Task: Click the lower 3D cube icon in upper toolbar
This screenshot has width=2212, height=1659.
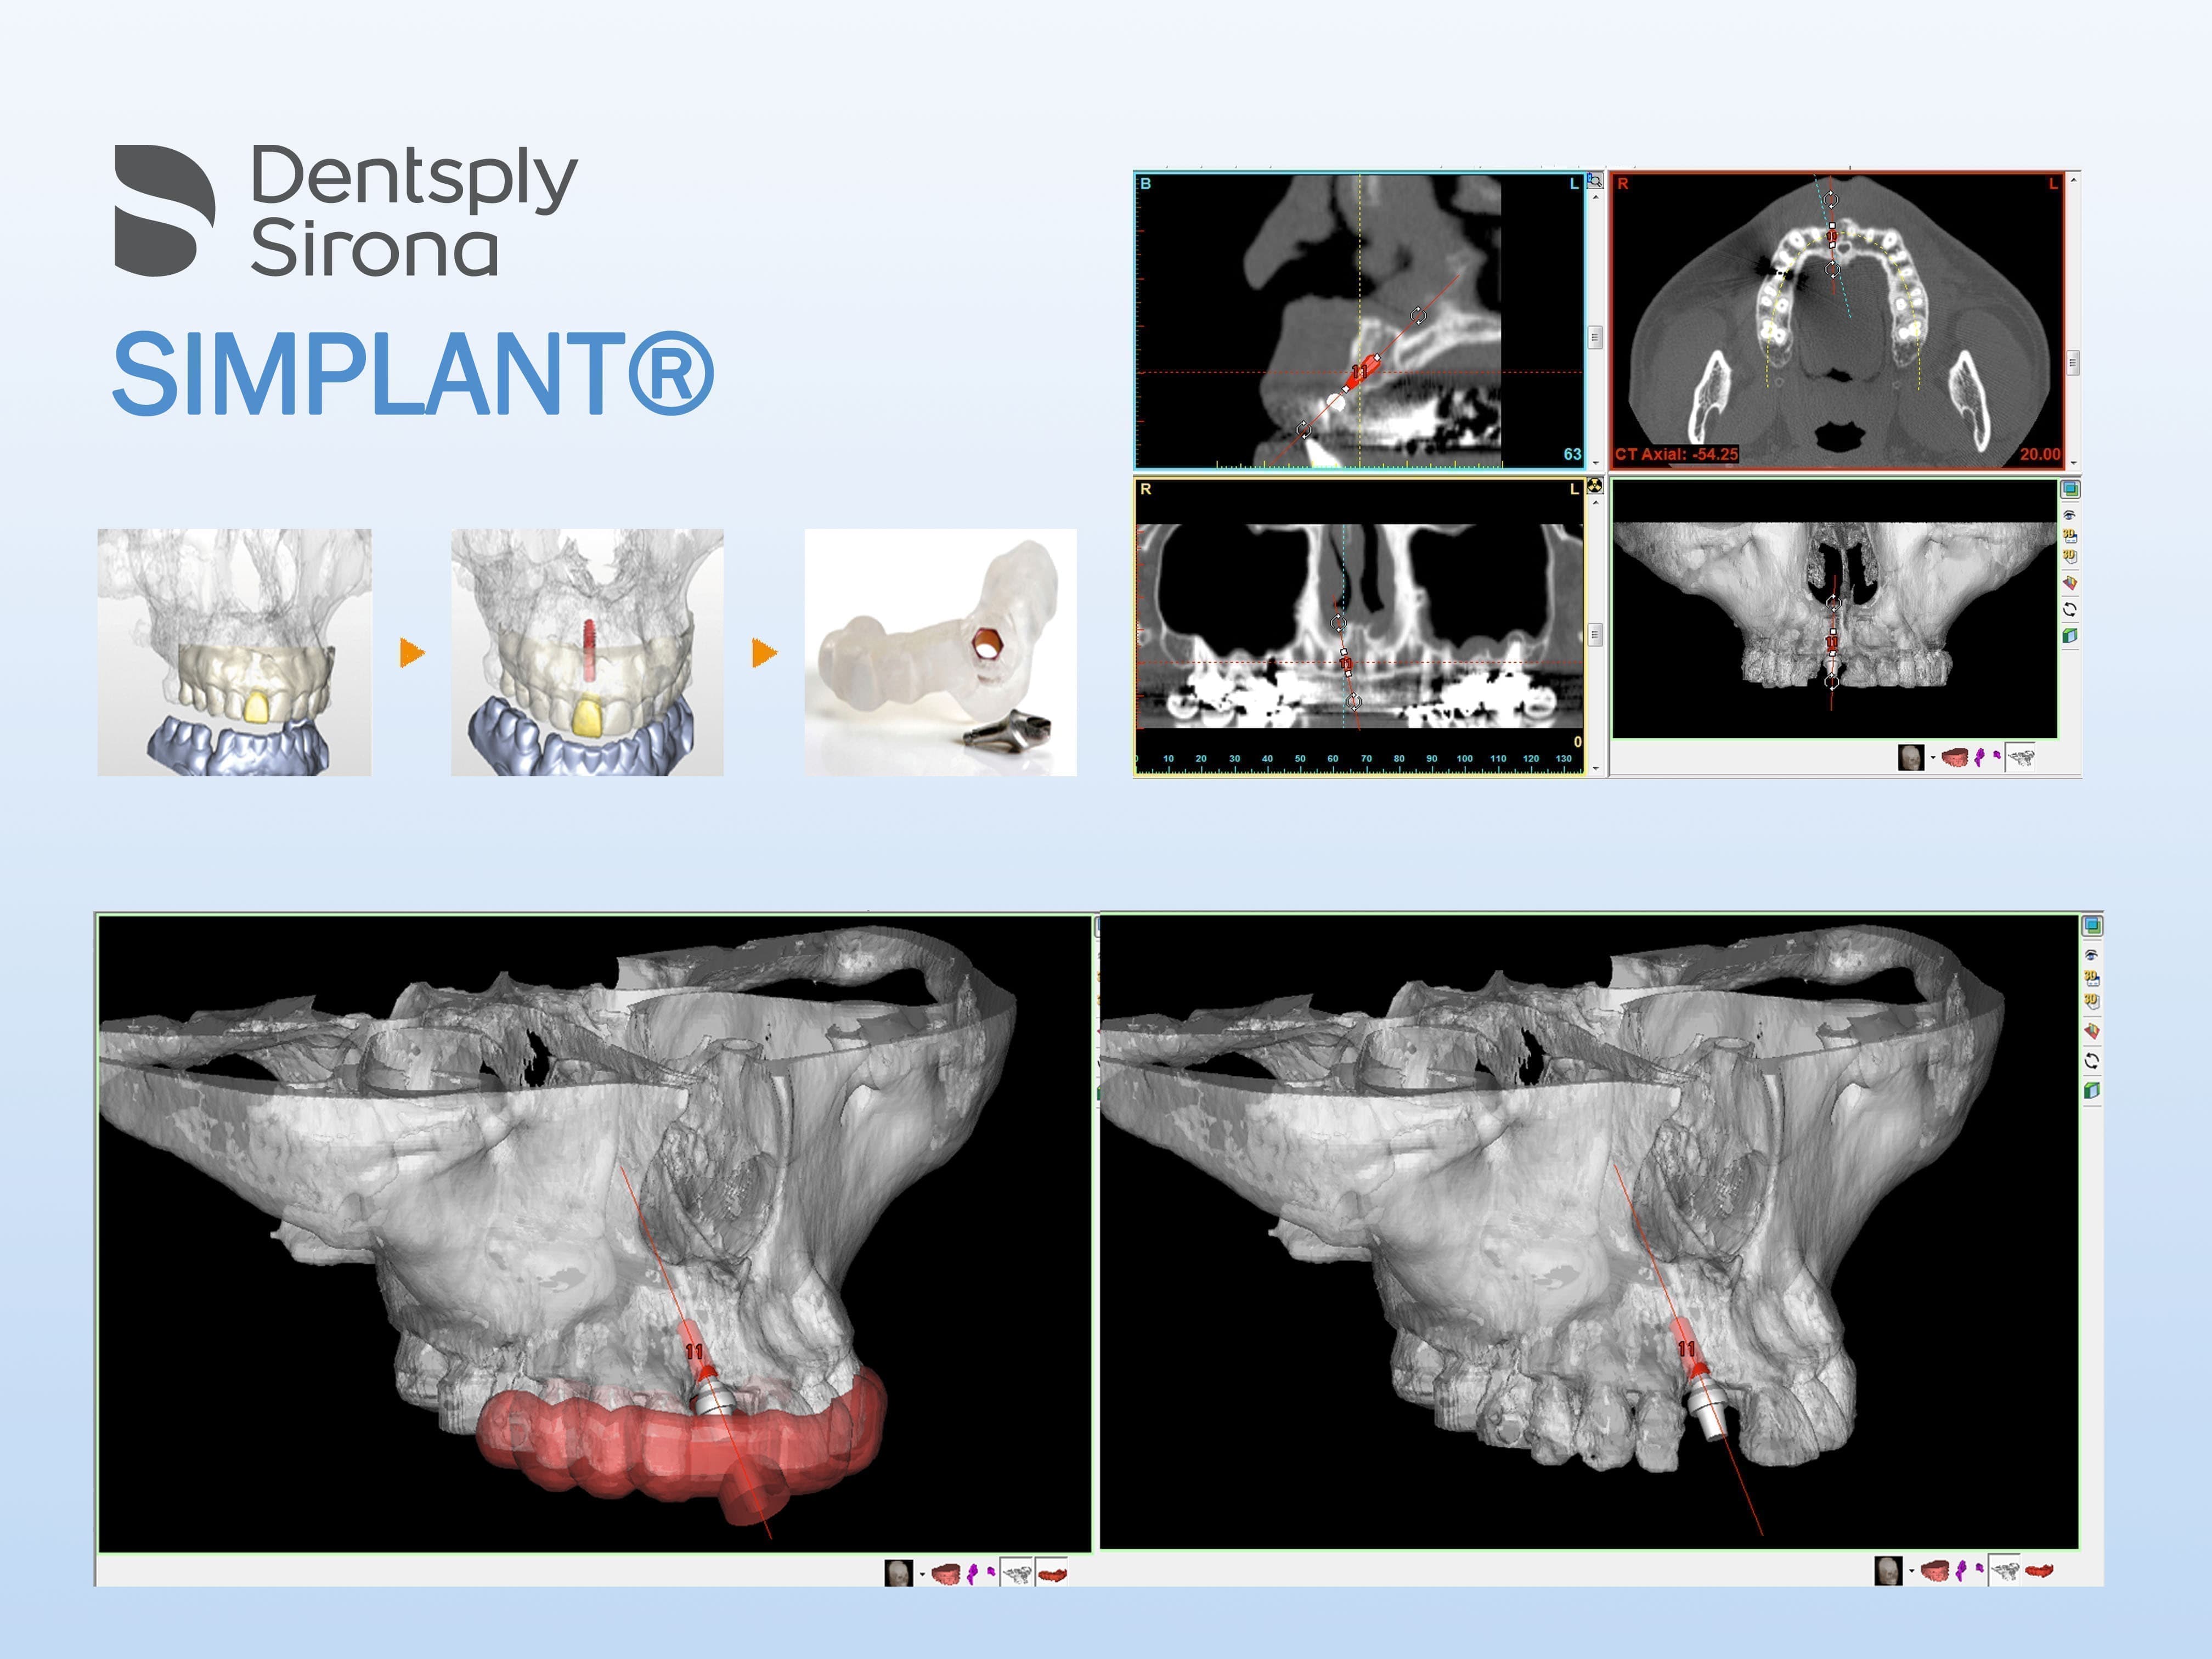Action: [2069, 556]
